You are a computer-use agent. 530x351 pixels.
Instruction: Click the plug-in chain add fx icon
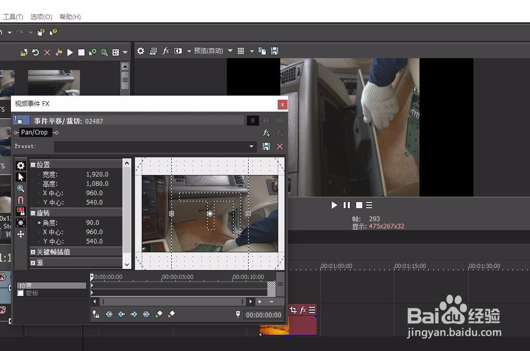point(267,133)
